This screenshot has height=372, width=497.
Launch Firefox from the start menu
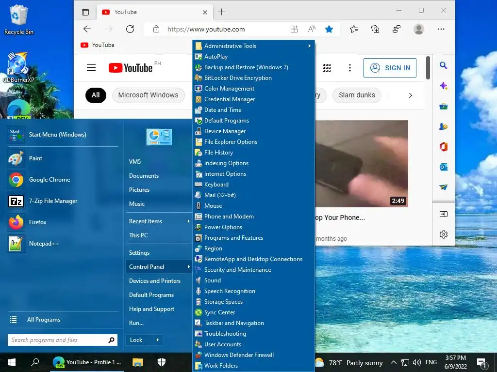63,222
